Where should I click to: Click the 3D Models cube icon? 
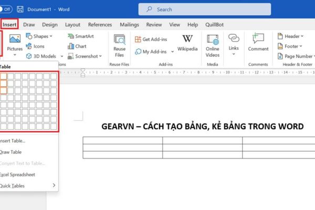click(29, 56)
